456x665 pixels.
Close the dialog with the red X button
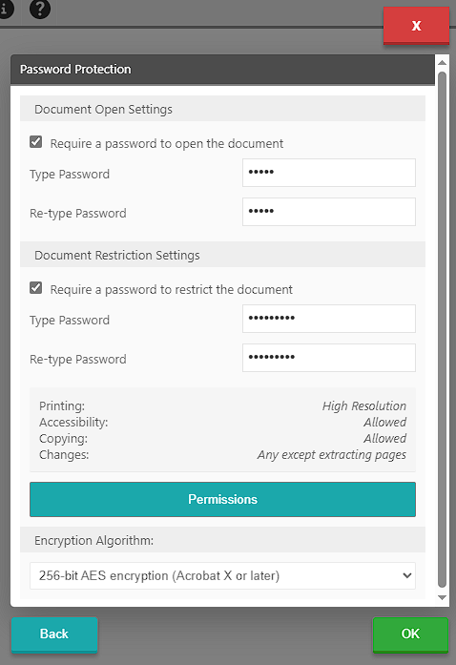point(416,26)
